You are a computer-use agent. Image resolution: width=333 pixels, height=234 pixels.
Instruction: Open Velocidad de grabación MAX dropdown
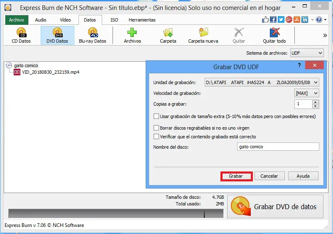click(x=307, y=93)
